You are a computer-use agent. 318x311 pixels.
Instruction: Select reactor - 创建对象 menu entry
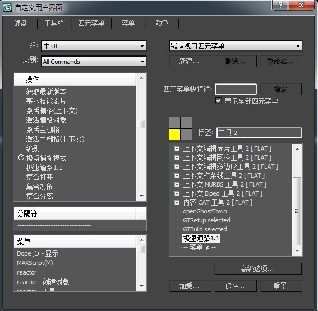click(x=43, y=282)
